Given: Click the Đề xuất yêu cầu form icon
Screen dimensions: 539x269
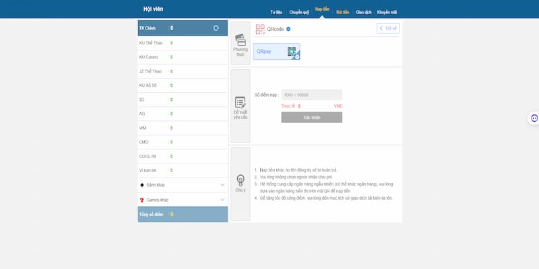Looking at the screenshot, I should click(241, 103).
